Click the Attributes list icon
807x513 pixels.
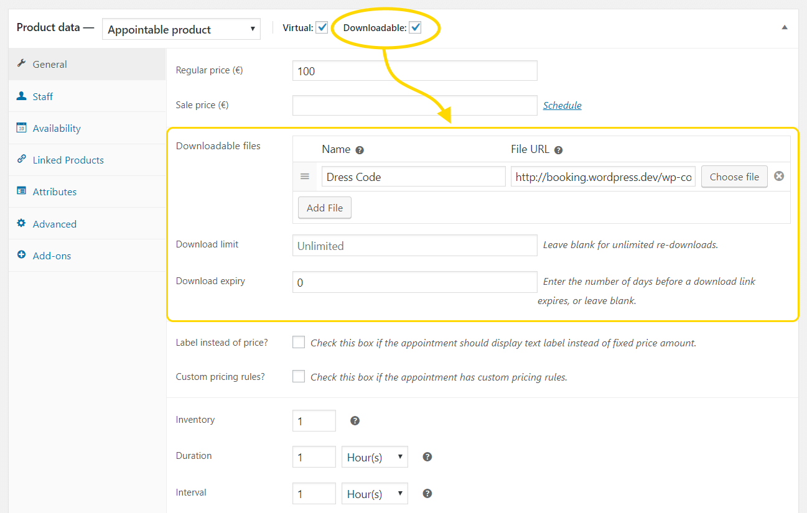[22, 191]
